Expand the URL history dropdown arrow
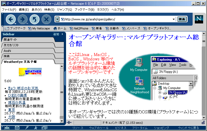Screen dimensions: 207x131 [174, 19]
